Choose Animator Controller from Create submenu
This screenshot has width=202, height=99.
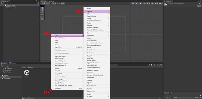(97, 71)
